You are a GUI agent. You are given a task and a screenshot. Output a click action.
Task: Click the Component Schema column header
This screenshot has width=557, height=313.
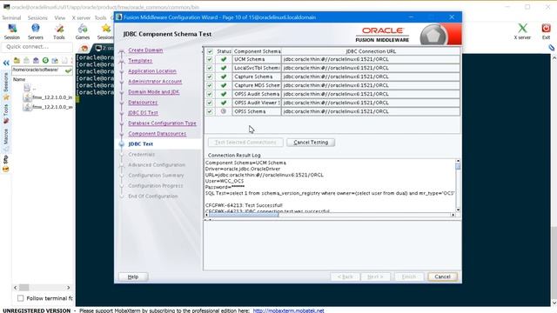click(257, 51)
